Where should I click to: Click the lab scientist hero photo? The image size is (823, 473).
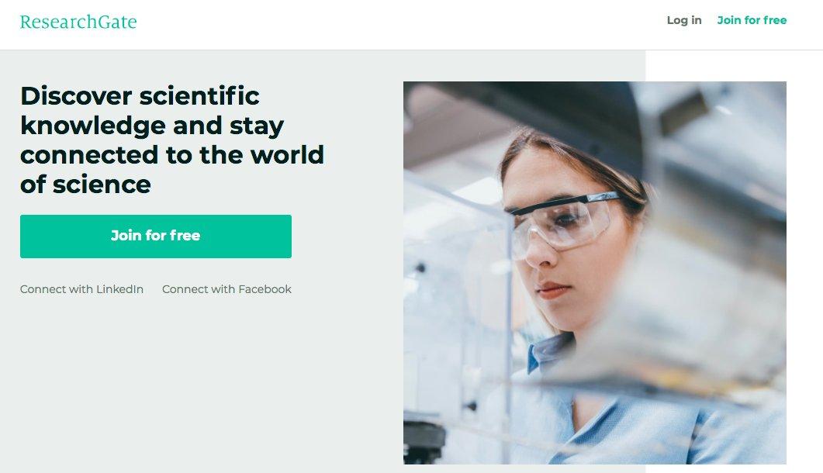coord(595,273)
